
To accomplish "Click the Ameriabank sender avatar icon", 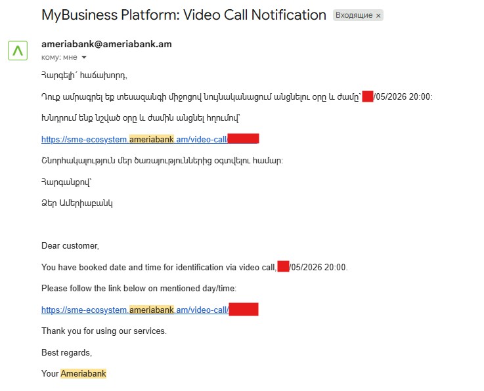I will point(18,51).
